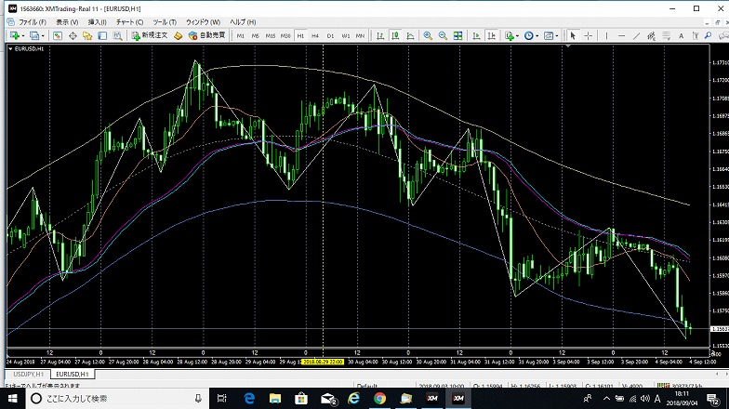729x409 pixels.
Task: Open the チャート (C) menu
Action: tap(128, 21)
